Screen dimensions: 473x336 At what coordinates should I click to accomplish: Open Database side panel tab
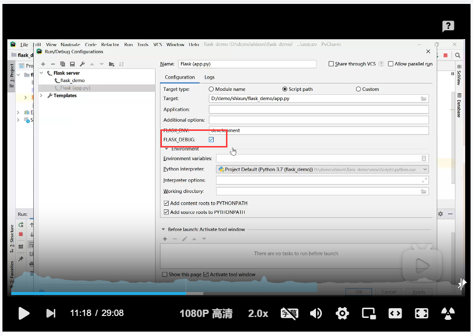459,105
